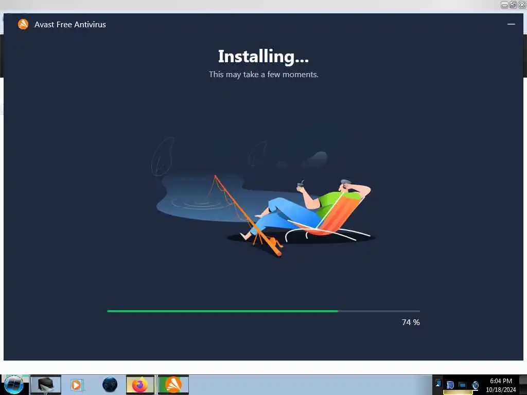Click the round tray icon beside the clock
Screen dimensions: 527x395
pyautogui.click(x=475, y=385)
